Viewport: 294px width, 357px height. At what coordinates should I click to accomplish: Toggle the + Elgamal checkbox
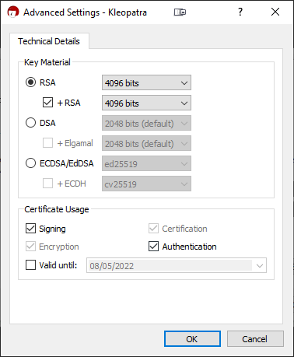pos(47,143)
